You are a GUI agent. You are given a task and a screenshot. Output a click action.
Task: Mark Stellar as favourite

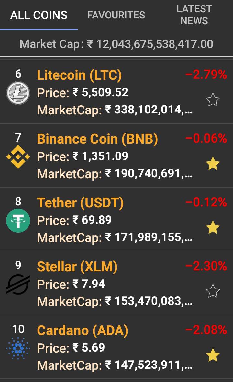point(213,291)
